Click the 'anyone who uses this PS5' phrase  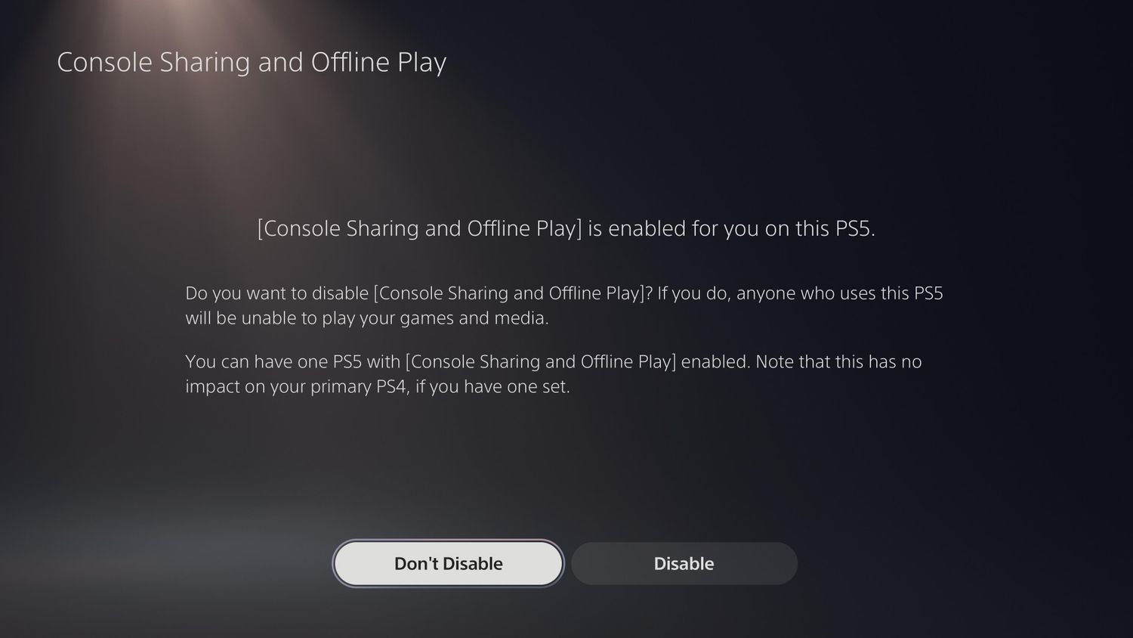point(840,293)
